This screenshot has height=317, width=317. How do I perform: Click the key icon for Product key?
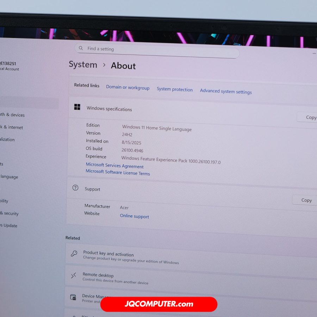tap(74, 253)
